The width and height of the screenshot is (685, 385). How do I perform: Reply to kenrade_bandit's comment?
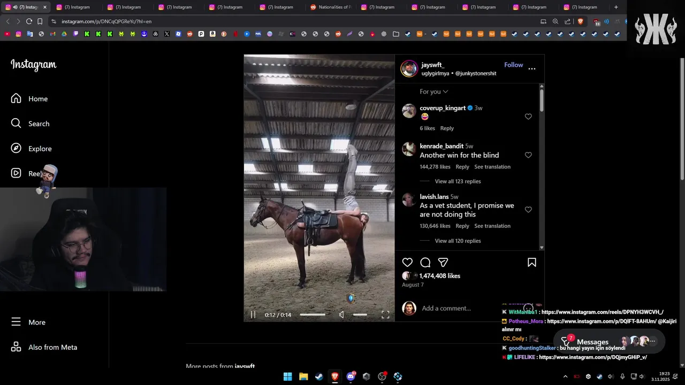pyautogui.click(x=462, y=167)
